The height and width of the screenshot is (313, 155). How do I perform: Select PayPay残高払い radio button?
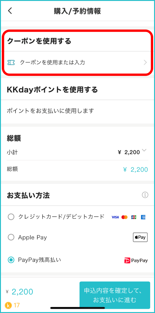tap(11, 260)
